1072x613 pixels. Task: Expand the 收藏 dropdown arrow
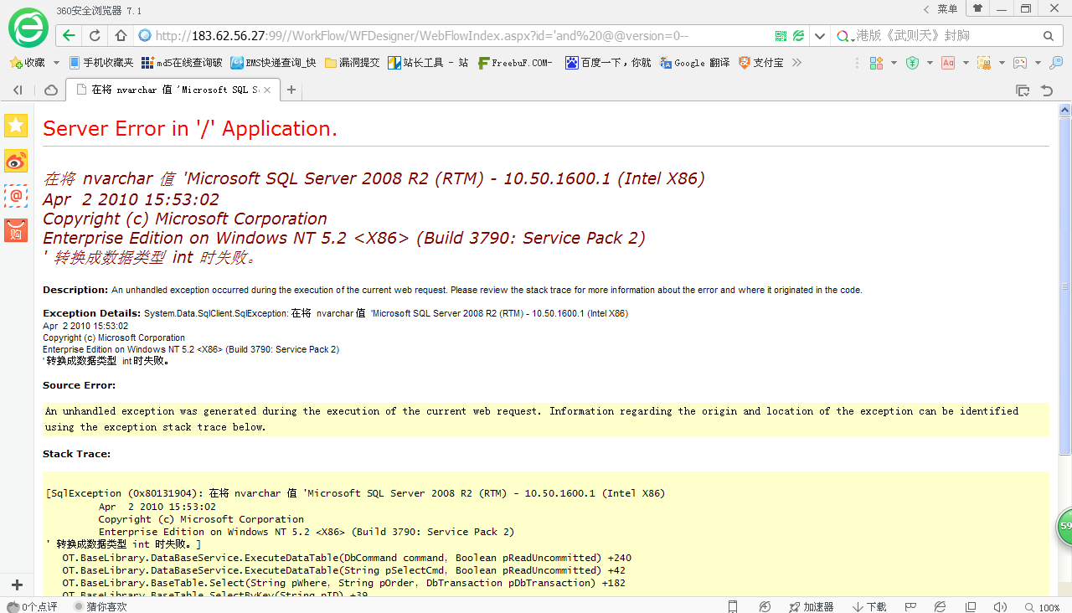tap(56, 63)
